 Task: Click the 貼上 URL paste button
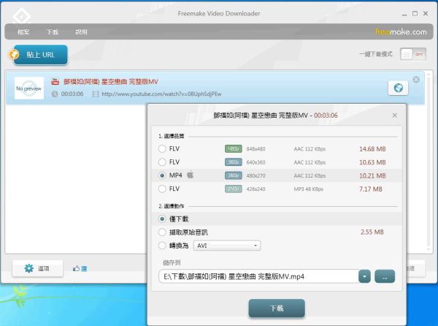(40, 55)
